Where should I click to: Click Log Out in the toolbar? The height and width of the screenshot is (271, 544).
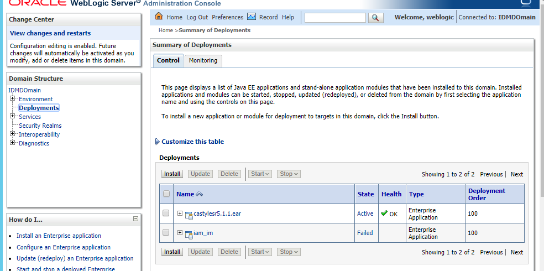pos(197,17)
